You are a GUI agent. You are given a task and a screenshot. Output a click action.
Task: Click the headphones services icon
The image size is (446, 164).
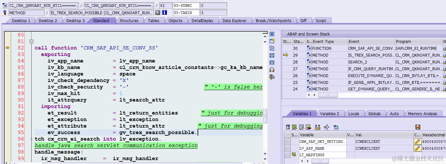tap(272, 70)
